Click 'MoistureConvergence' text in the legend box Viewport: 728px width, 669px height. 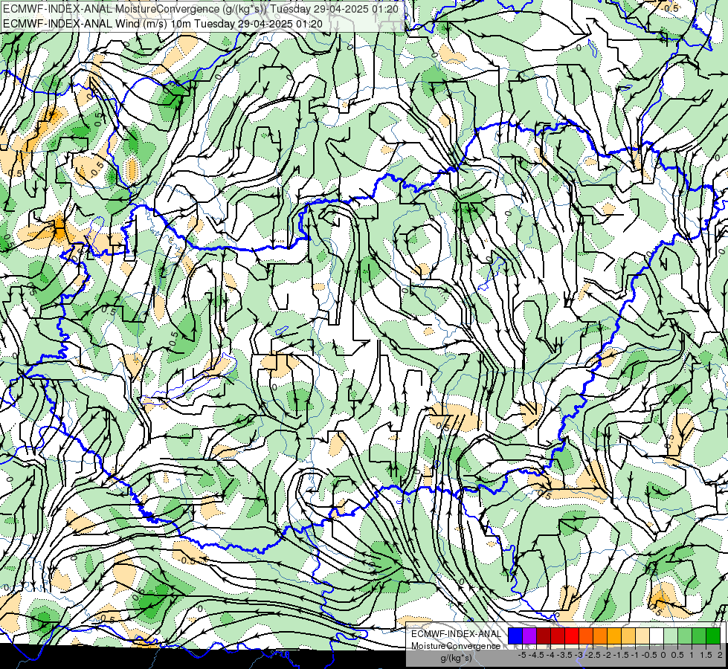click(456, 646)
